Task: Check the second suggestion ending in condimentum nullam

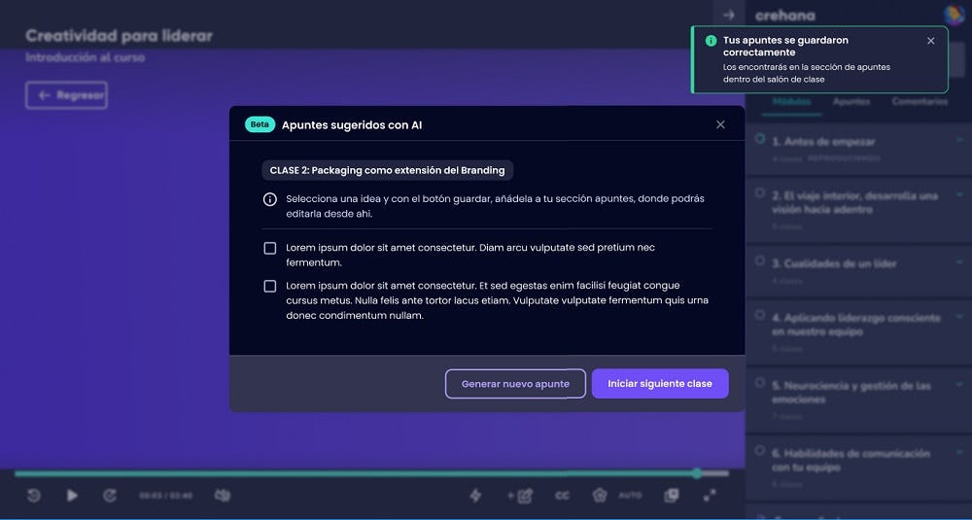Action: pyautogui.click(x=269, y=287)
